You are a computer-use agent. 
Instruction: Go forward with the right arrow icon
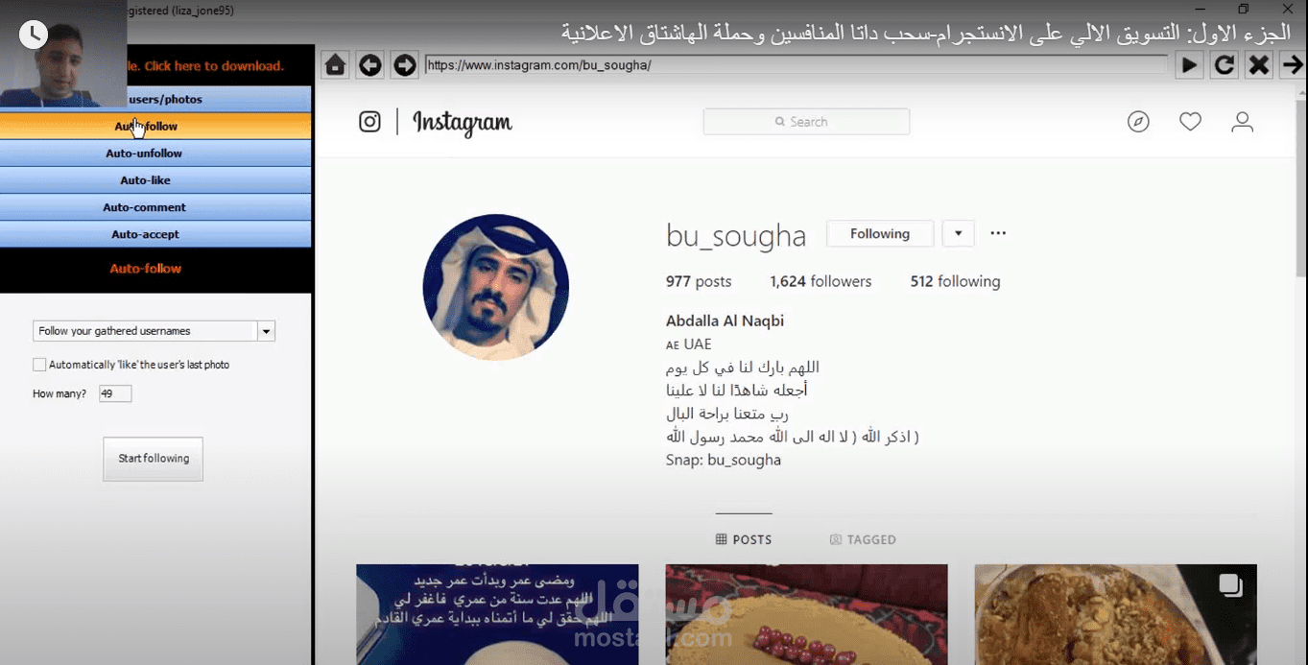405,65
